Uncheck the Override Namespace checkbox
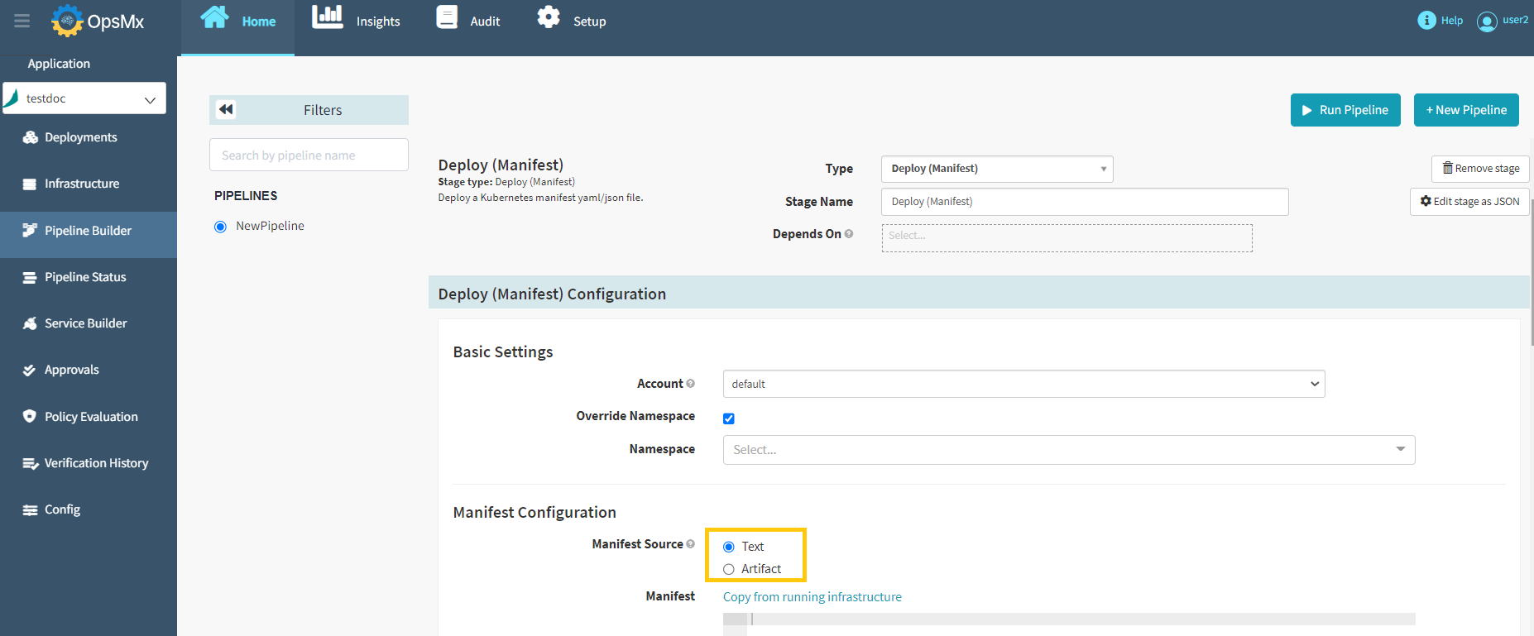 (x=729, y=418)
